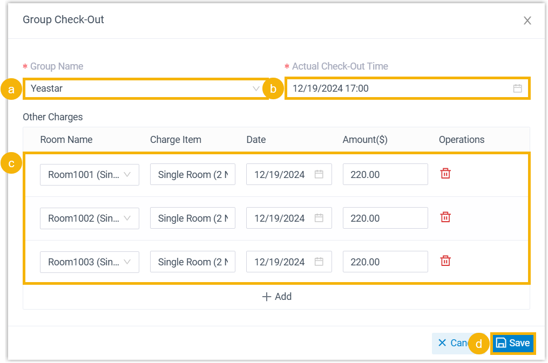Open Room1003 room name dropdown
548x363 pixels.
pyautogui.click(x=90, y=262)
